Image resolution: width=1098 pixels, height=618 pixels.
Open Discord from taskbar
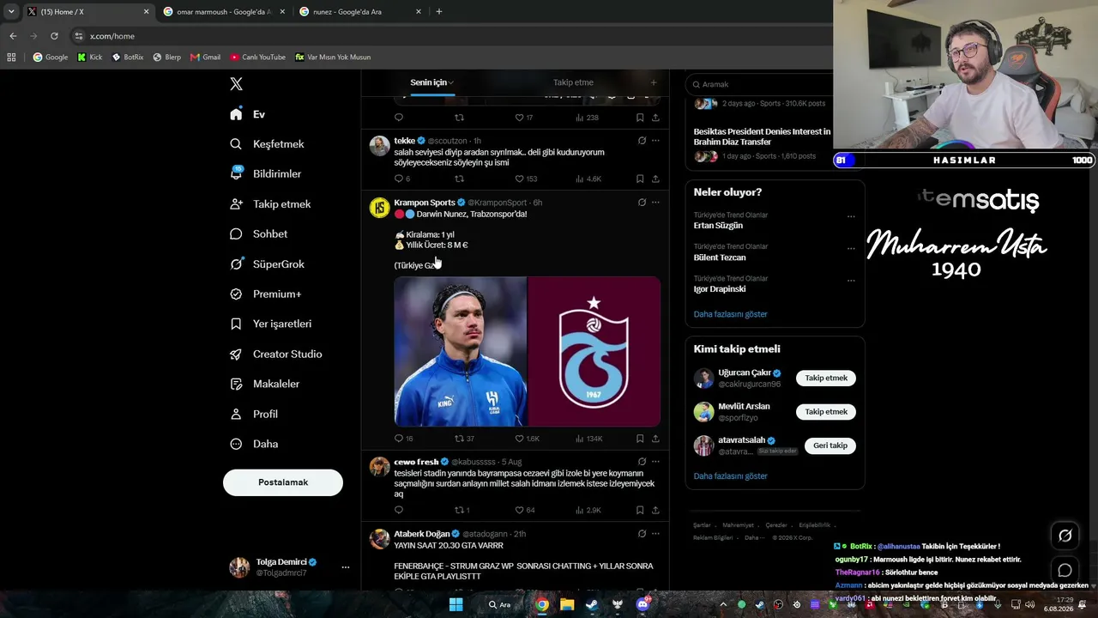pos(643,604)
